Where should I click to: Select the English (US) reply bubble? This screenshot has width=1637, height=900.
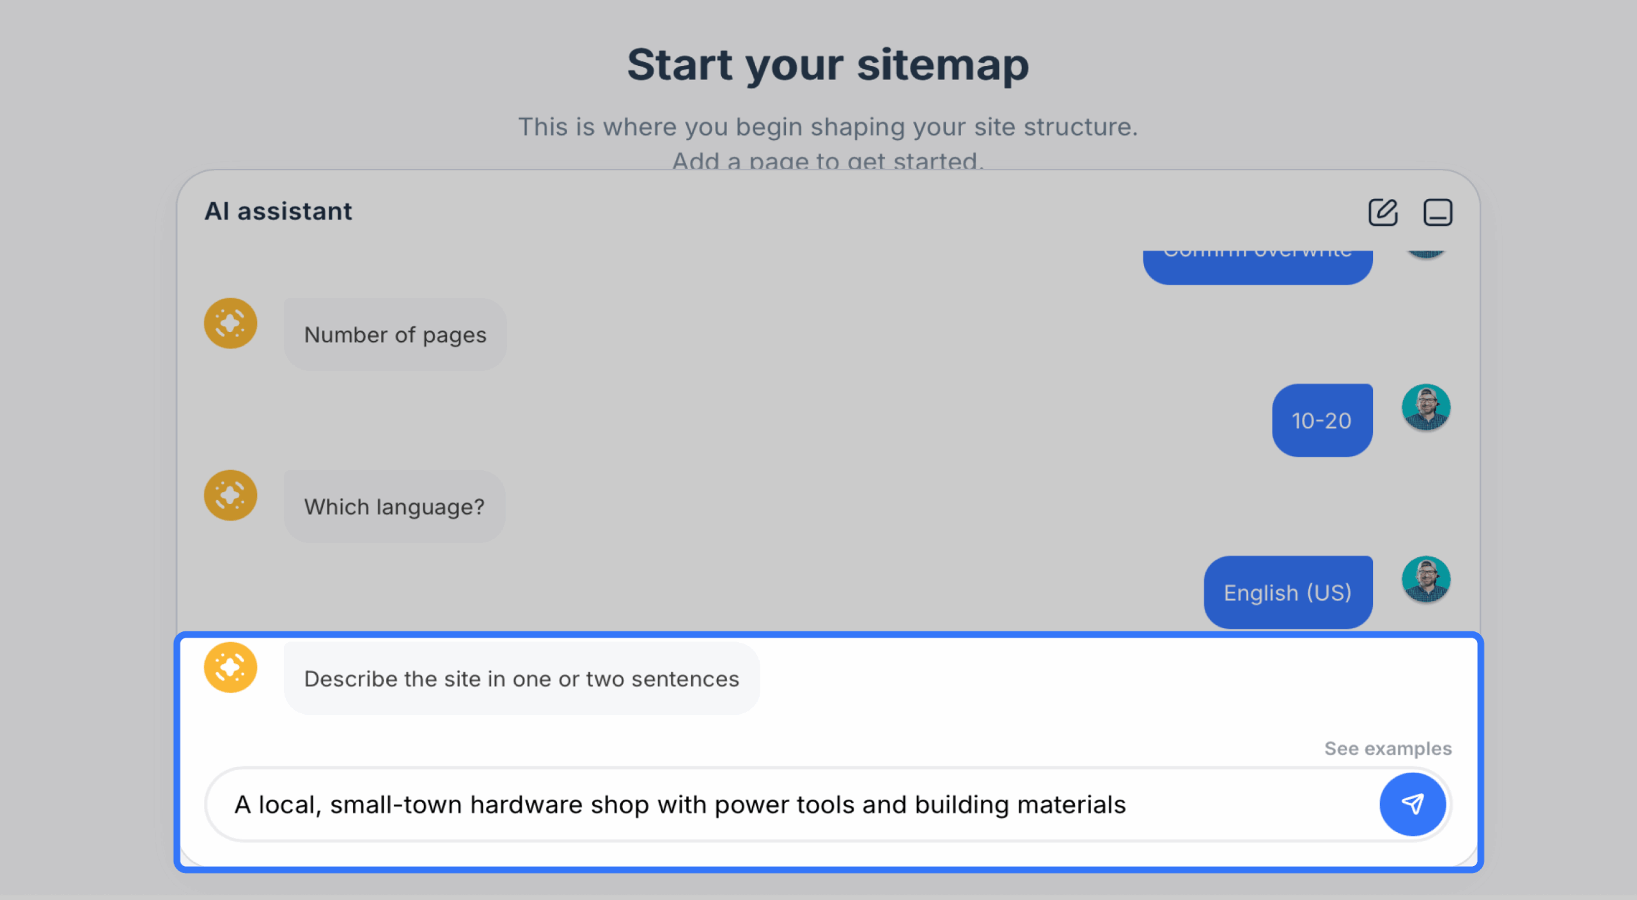pos(1288,592)
